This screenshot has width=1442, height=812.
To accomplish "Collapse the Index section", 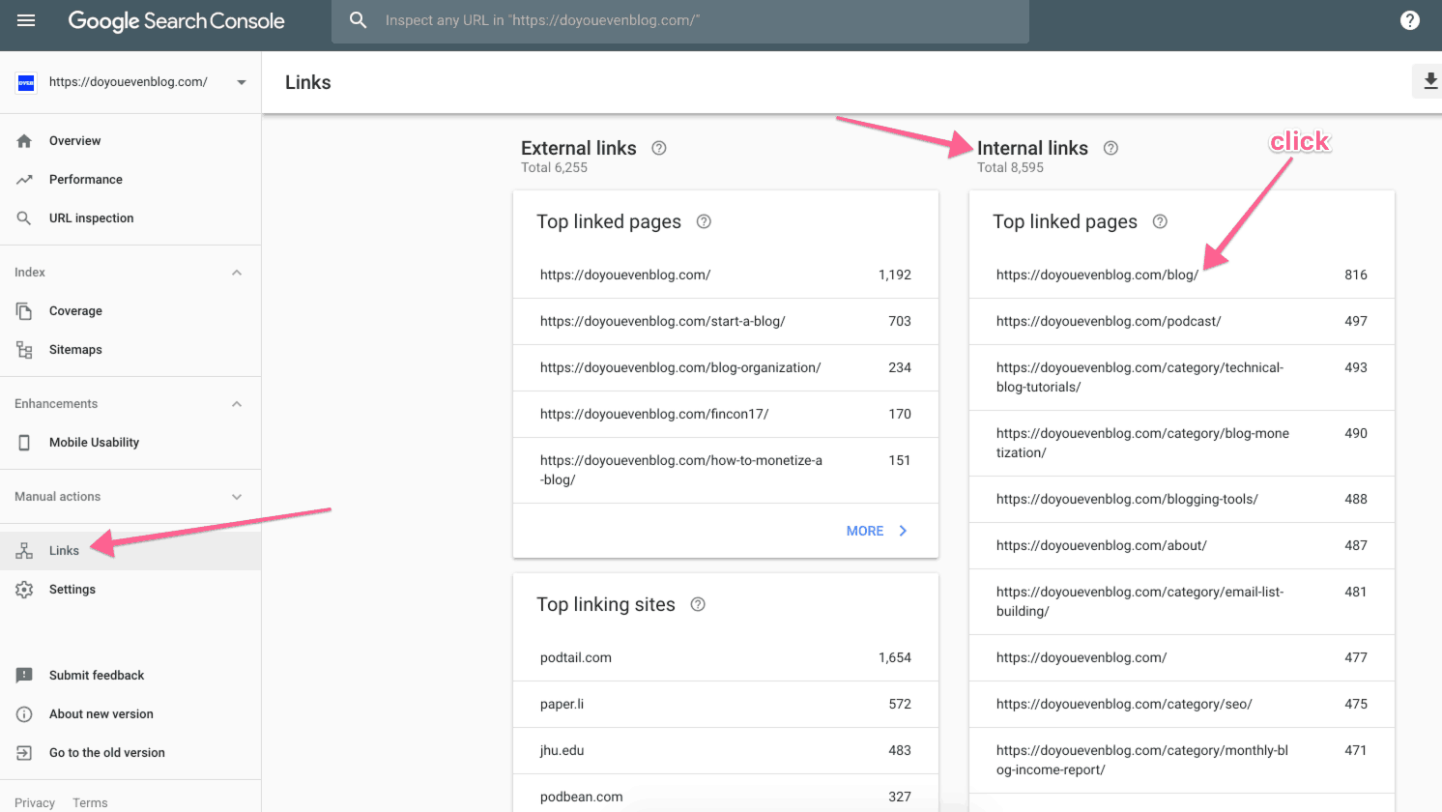I will [x=237, y=273].
